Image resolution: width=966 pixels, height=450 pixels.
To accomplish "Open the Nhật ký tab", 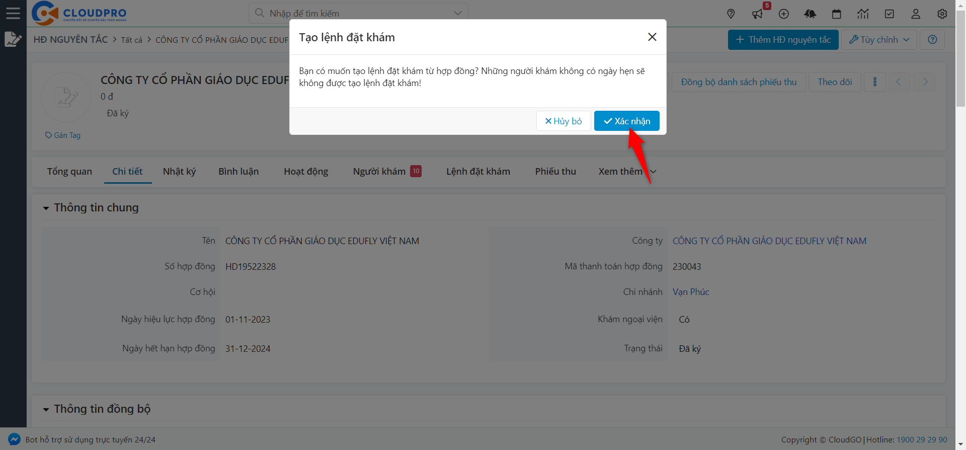I will coord(179,172).
